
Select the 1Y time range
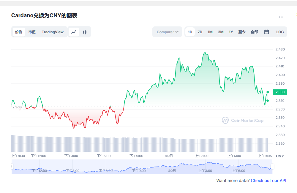(x=231, y=32)
